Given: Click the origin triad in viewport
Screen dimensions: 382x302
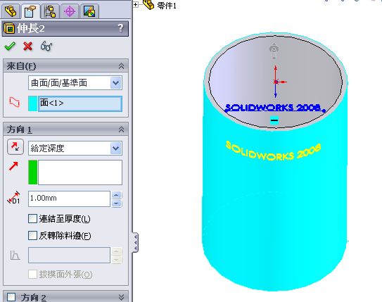Looking at the screenshot, I should (x=276, y=82).
